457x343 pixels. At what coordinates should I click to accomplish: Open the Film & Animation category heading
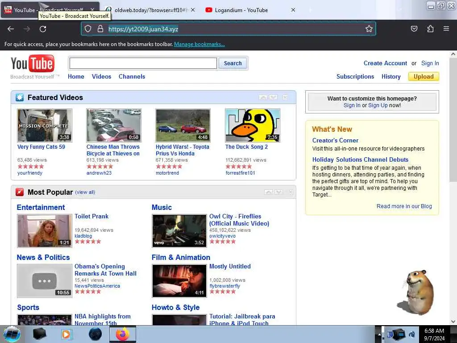pos(181,257)
